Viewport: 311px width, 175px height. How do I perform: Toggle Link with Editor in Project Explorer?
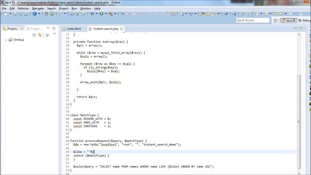point(40,35)
